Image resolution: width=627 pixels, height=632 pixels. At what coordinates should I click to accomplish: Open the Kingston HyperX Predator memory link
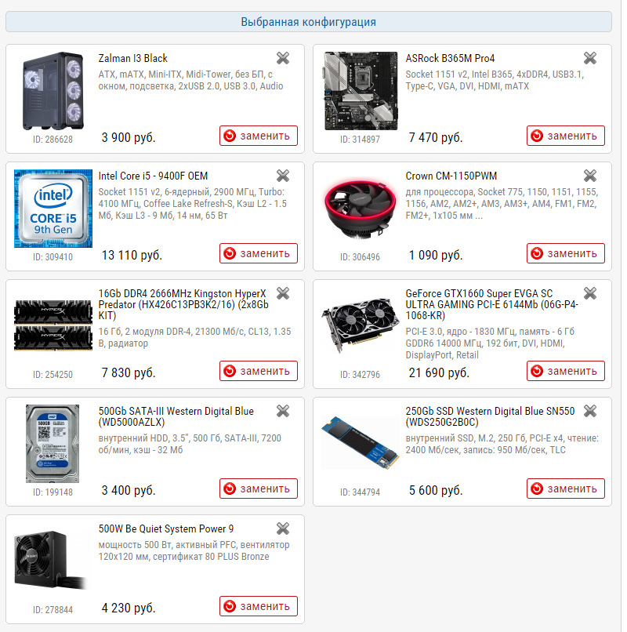tap(183, 304)
